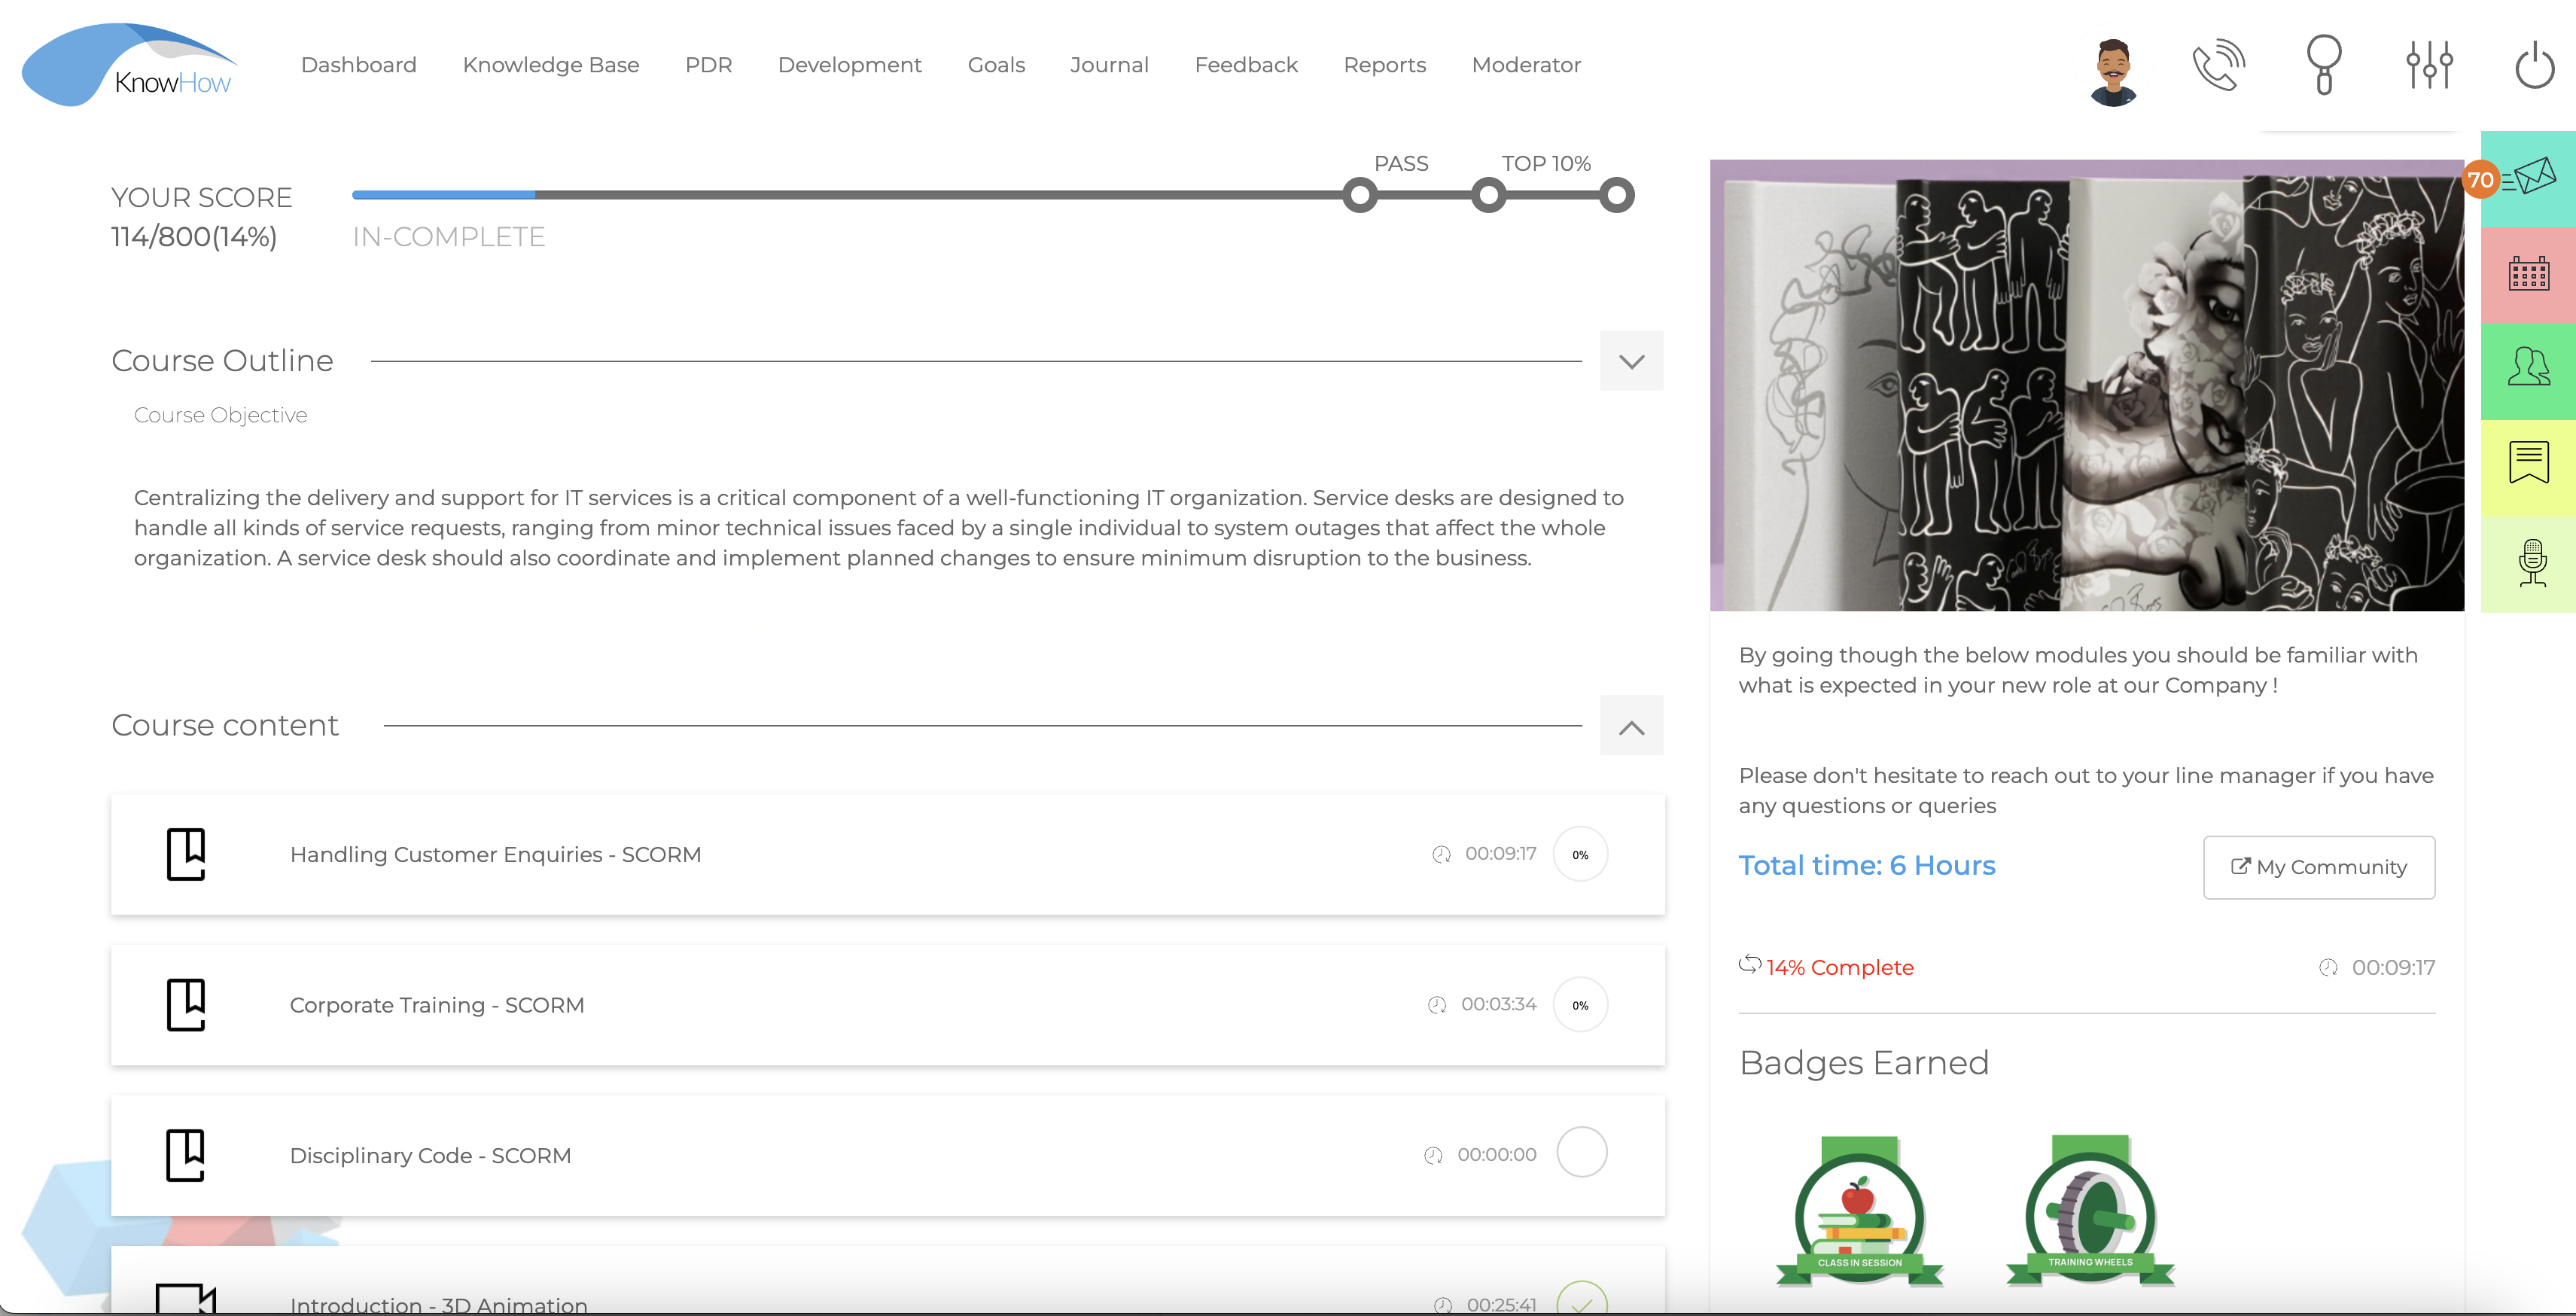This screenshot has height=1316, width=2576.
Task: Click the bookmark icon for Disciplinary Code
Action: [186, 1155]
